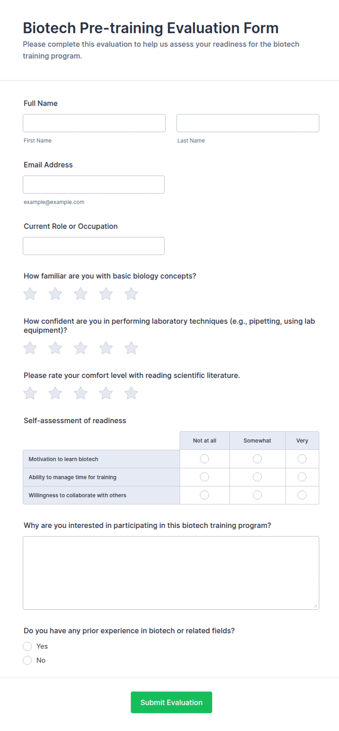The height and width of the screenshot is (731, 339).
Task: Choose Not at all for Motivation to learn
Action: pyautogui.click(x=204, y=459)
